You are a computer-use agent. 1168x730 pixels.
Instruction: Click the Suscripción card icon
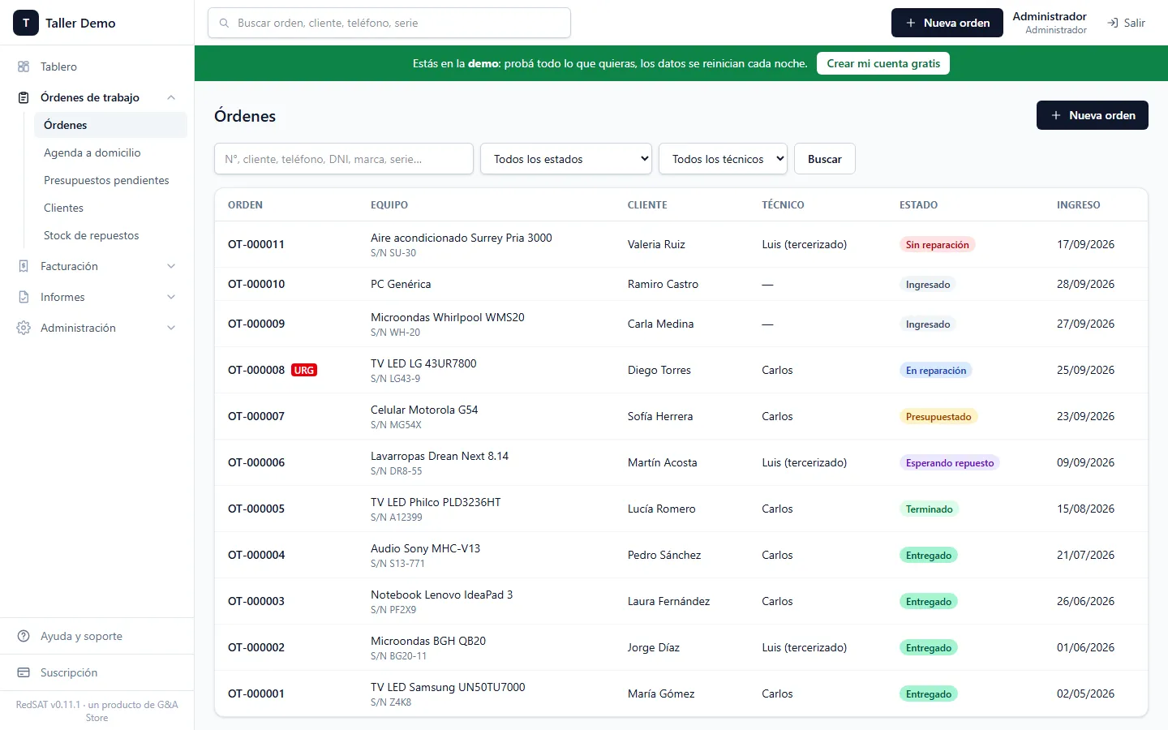pyautogui.click(x=24, y=672)
